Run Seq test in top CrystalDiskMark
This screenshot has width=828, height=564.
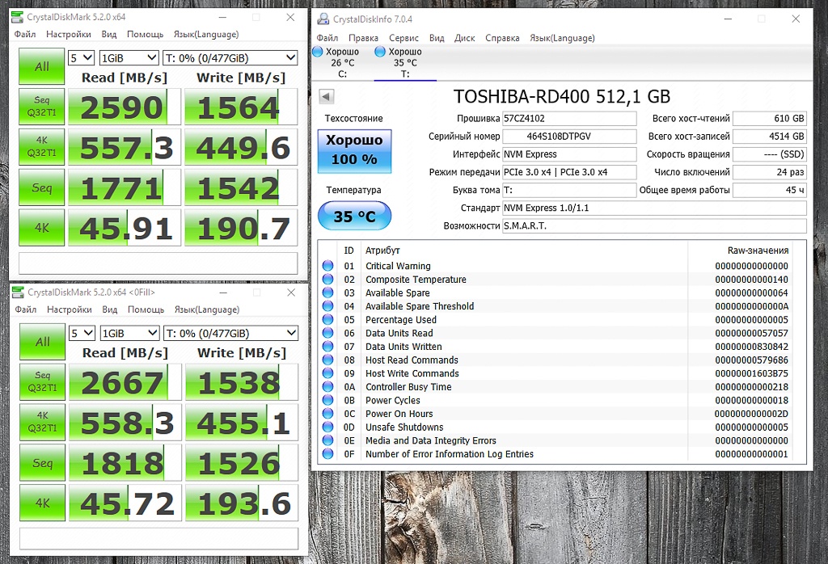[42, 187]
